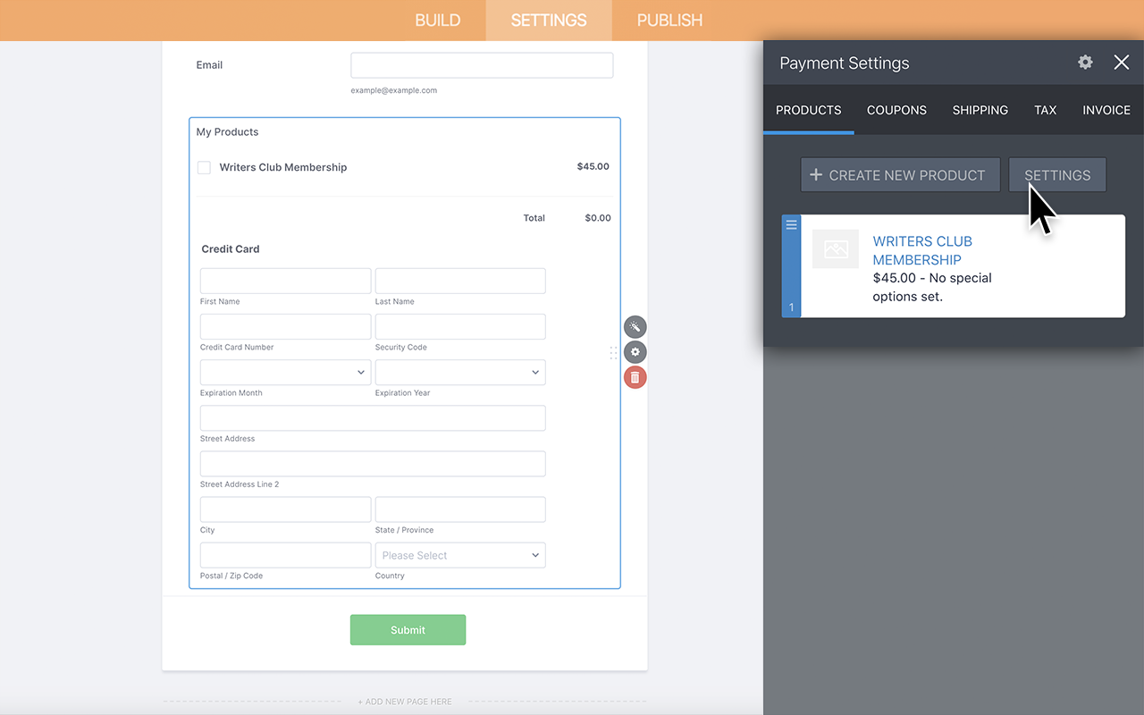Image resolution: width=1144 pixels, height=715 pixels.
Task: Click the red trash icon to delete field
Action: pos(635,376)
